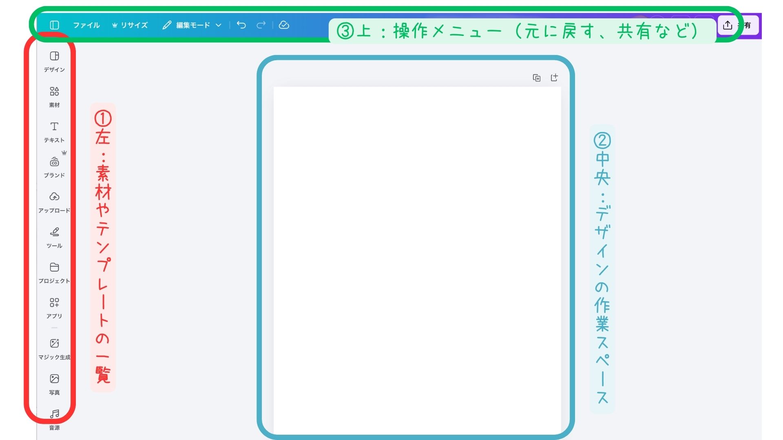The image size is (783, 440).
Task: Click the redo arrow
Action: tap(261, 25)
